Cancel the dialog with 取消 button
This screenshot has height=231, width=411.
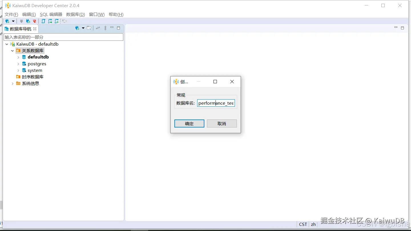point(222,123)
